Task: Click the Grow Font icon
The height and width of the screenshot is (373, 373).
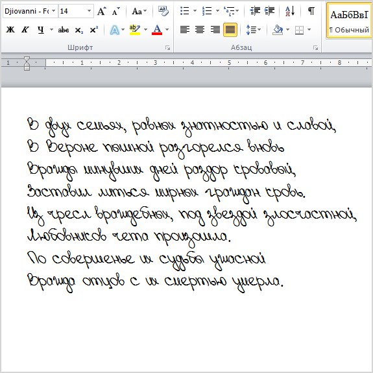Action: point(102,11)
